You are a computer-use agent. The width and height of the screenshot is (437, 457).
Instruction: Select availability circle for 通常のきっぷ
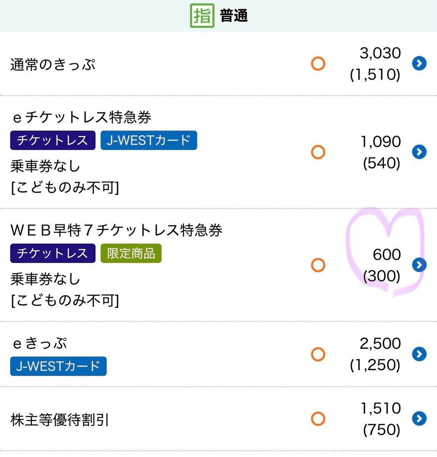[318, 64]
